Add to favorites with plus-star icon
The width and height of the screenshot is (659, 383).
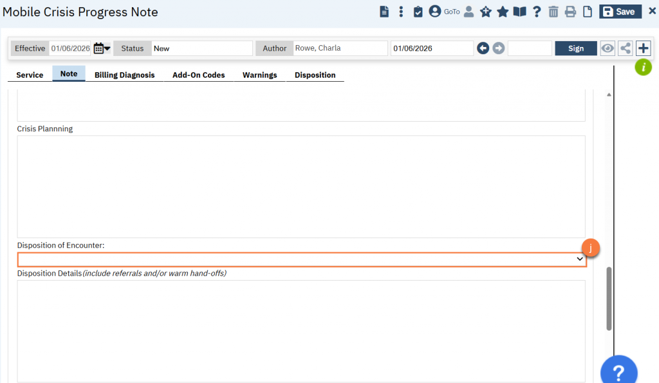click(x=486, y=12)
